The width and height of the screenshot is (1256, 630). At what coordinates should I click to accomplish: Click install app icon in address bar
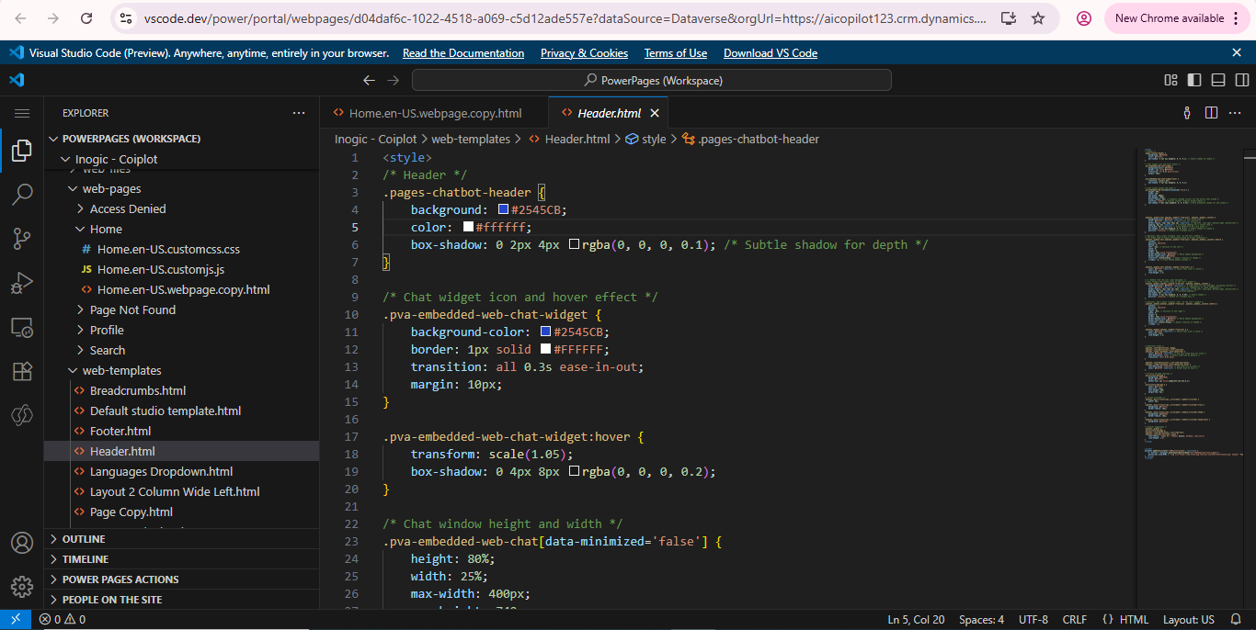click(x=1009, y=18)
